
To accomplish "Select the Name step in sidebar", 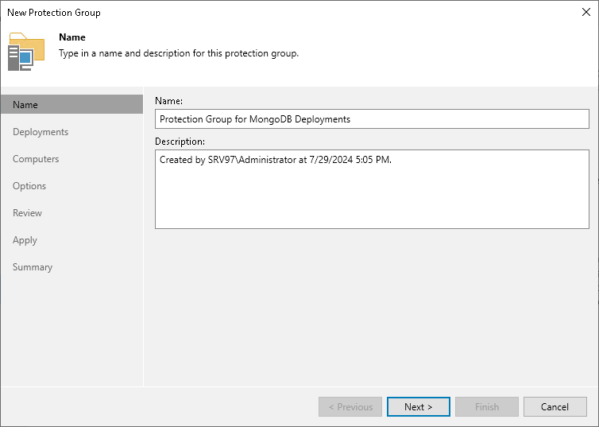I will [x=25, y=105].
